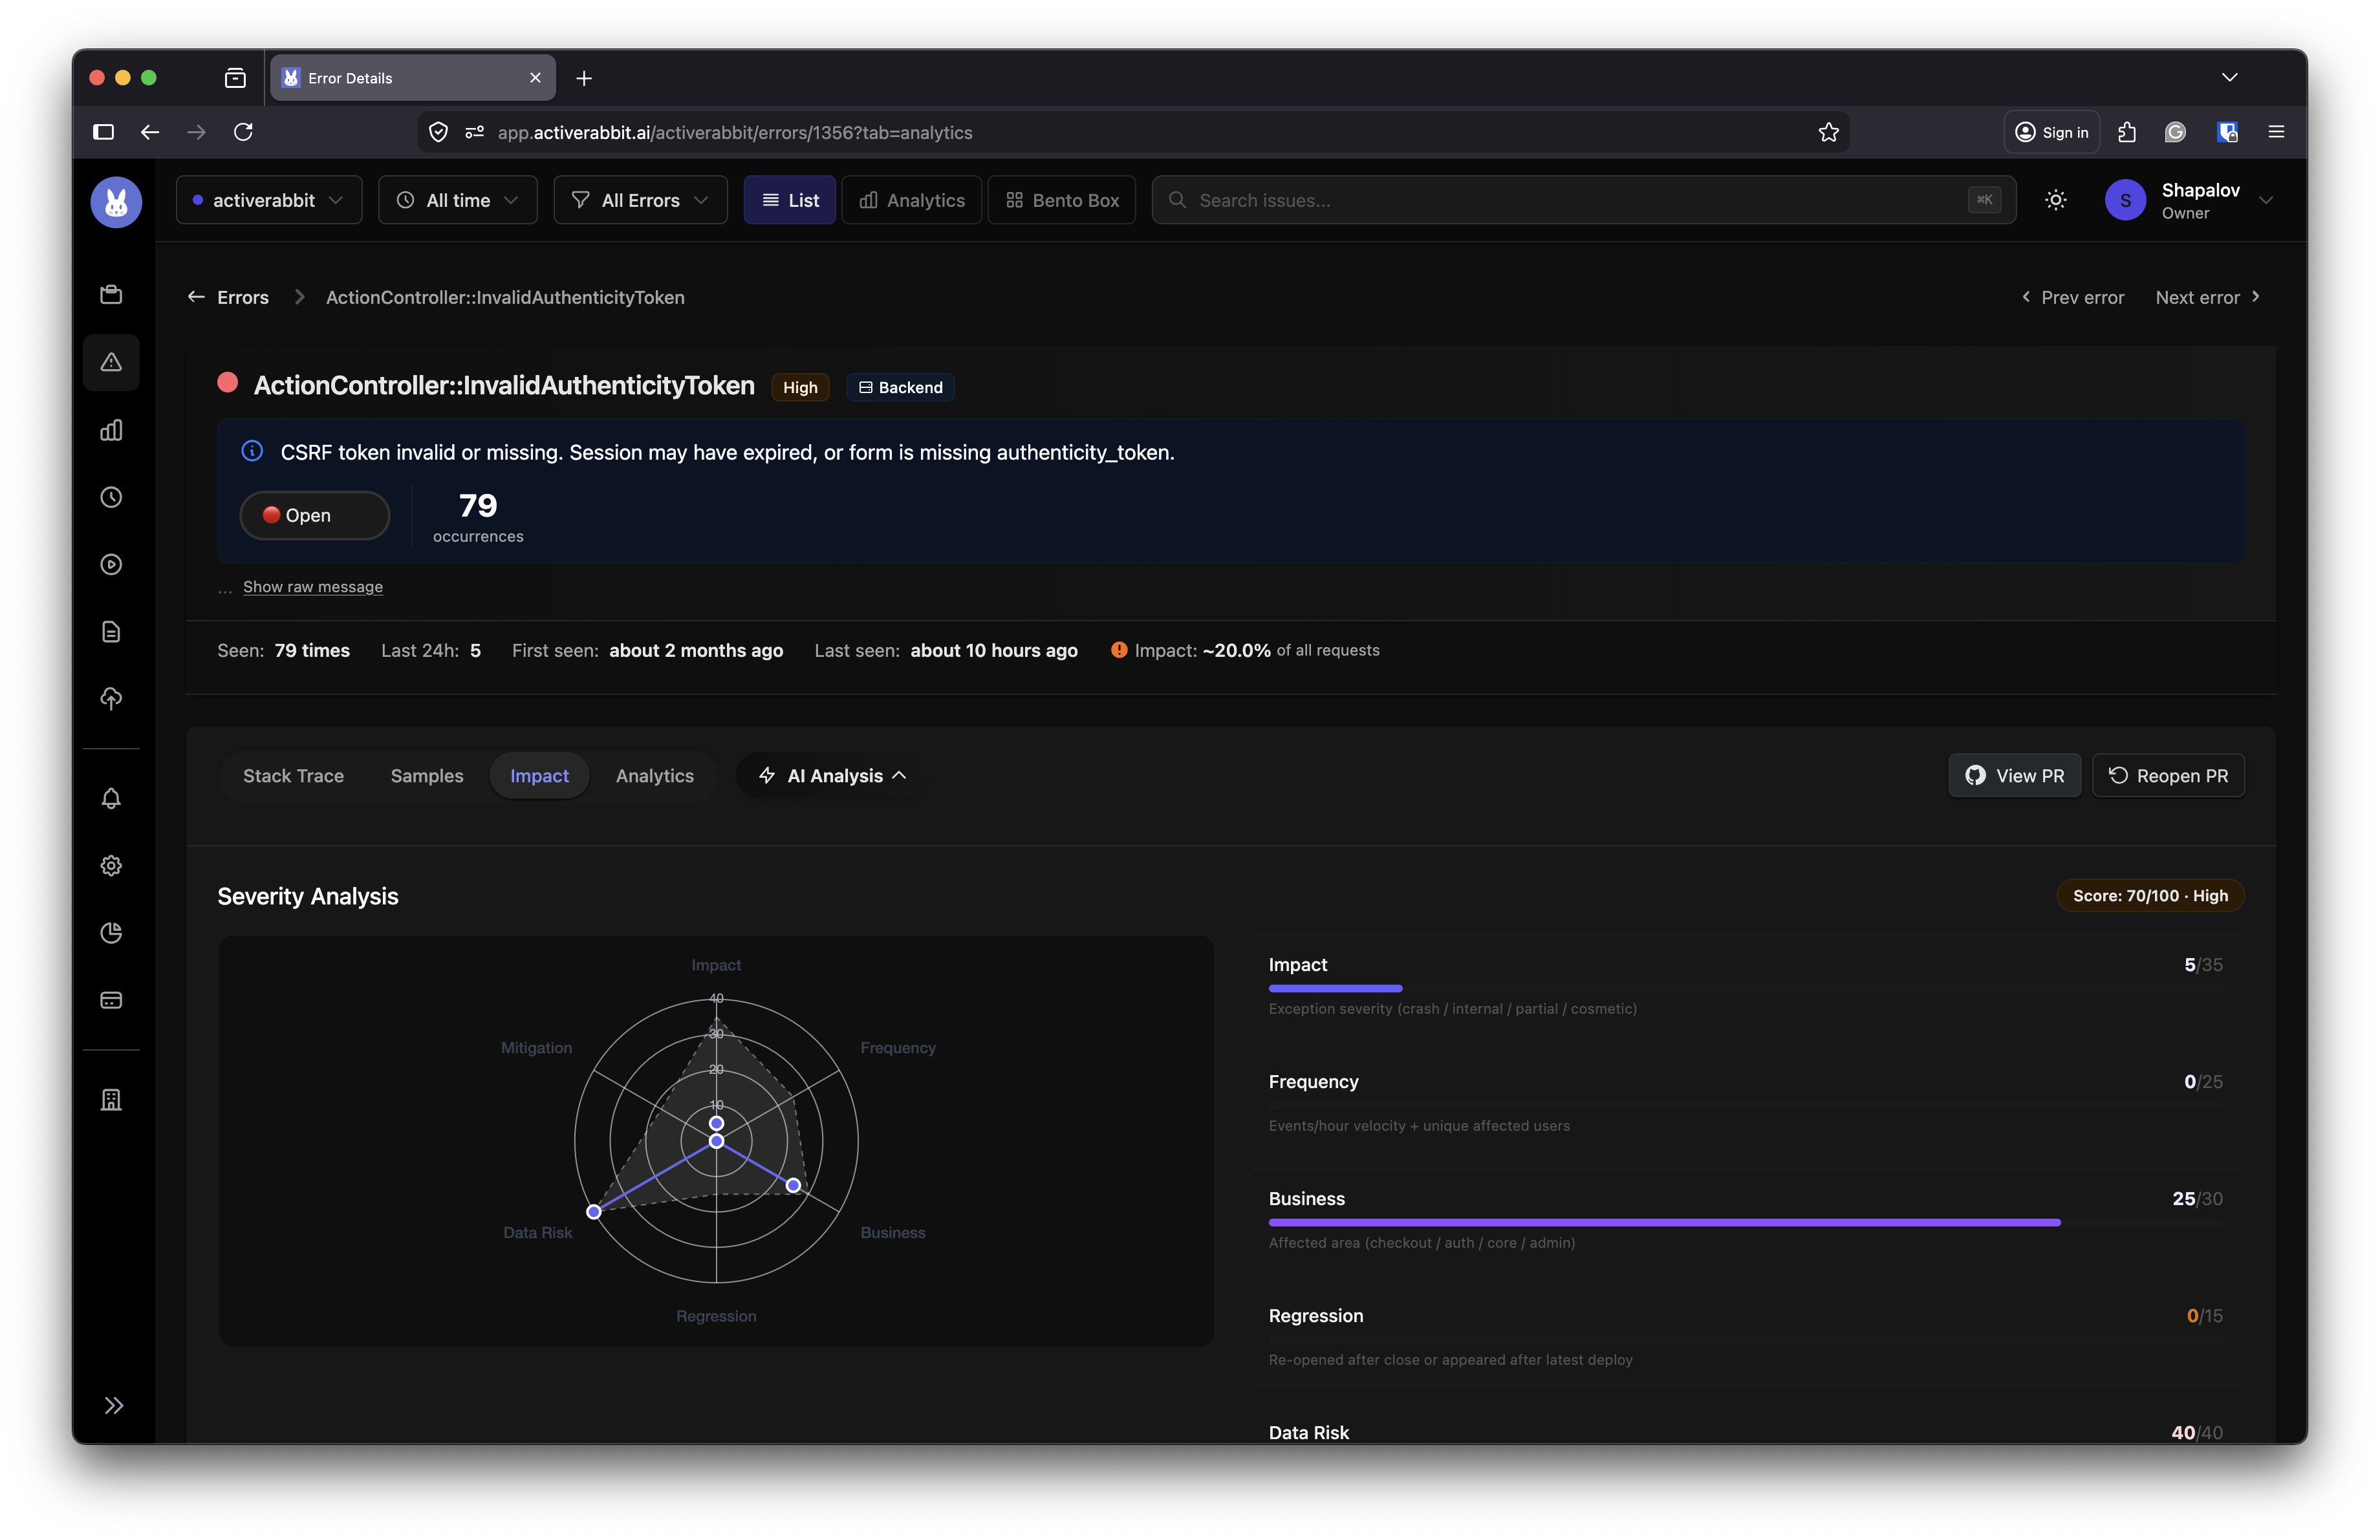Select the List view button
The image size is (2380, 1540).
(x=790, y=201)
